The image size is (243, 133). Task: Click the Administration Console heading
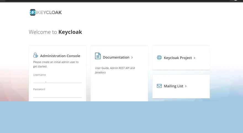coord(60,56)
